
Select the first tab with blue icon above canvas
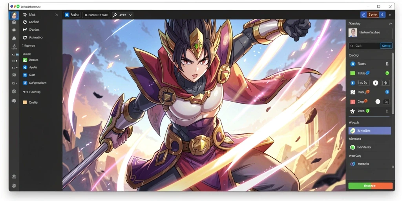pos(72,15)
